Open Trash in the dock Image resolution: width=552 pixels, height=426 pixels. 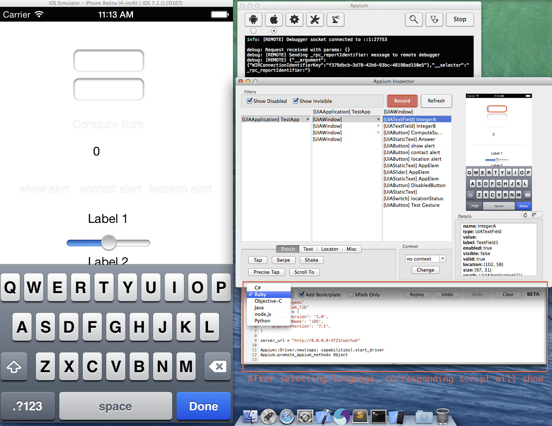tap(442, 416)
